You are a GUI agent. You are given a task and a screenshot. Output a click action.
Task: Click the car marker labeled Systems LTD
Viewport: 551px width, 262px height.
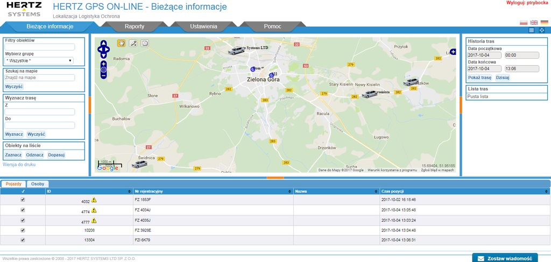[236, 50]
